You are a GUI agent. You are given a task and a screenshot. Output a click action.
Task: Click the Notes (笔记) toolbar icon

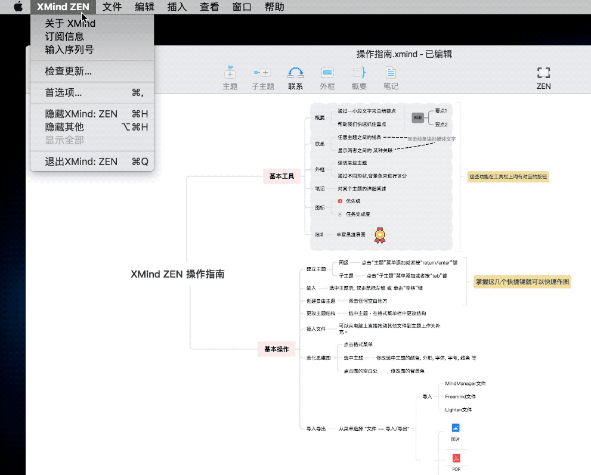click(391, 77)
